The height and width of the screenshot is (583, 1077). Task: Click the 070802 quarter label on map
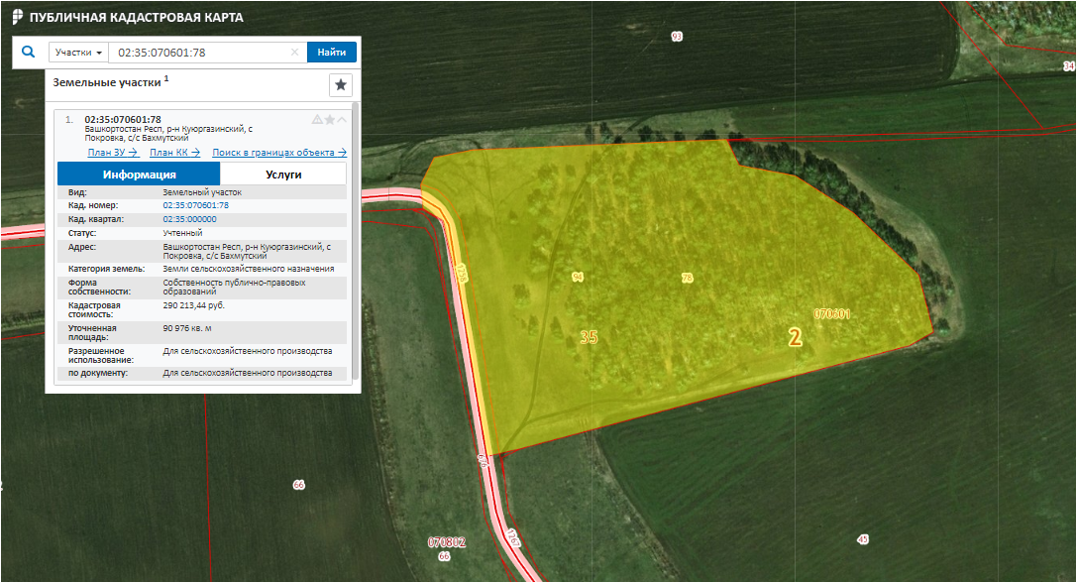coord(446,542)
